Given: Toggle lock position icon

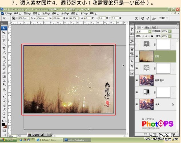Looking at the screenshot, I should click(149, 36).
